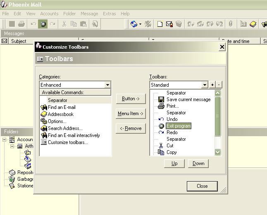Click the Button -> button
Viewport: 267px width, 215px height.
point(131,99)
